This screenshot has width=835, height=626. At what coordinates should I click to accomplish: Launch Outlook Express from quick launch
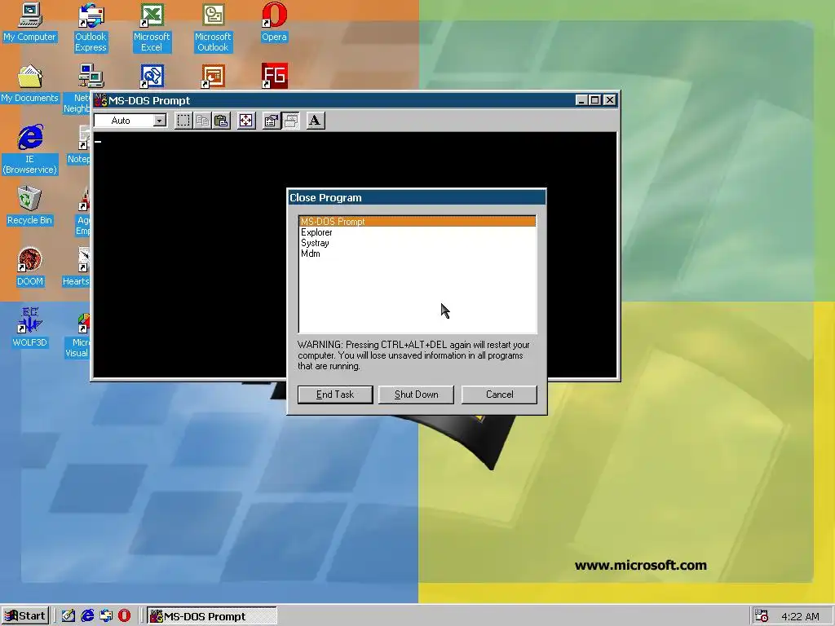click(105, 616)
